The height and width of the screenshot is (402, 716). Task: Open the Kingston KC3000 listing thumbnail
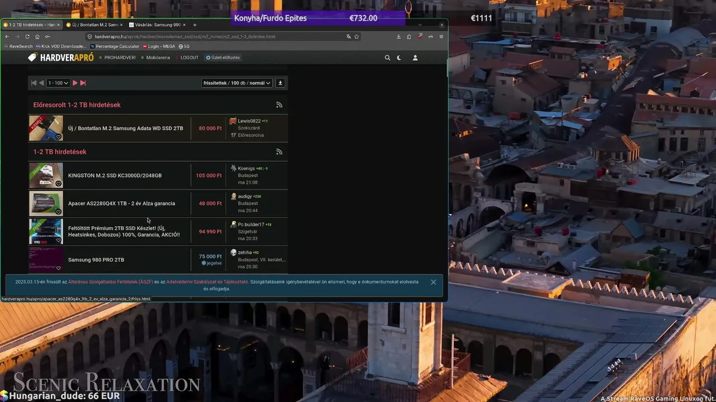pos(46,175)
